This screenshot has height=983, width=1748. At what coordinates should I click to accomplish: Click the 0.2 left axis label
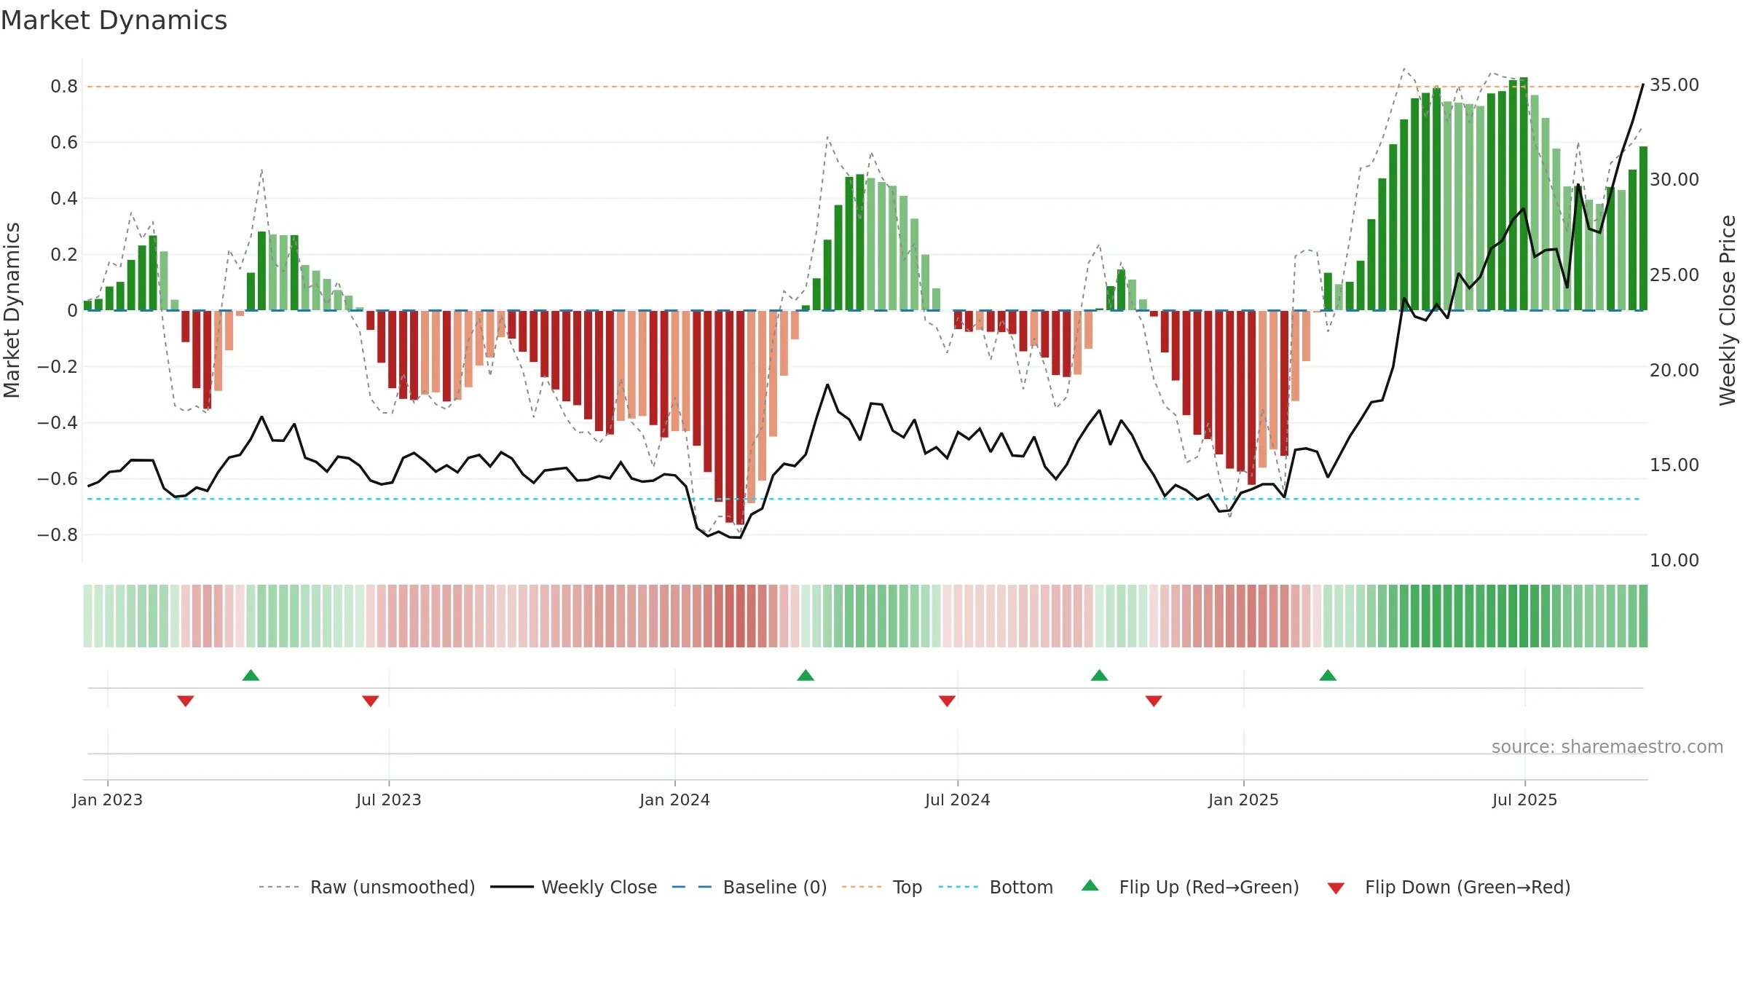64,255
